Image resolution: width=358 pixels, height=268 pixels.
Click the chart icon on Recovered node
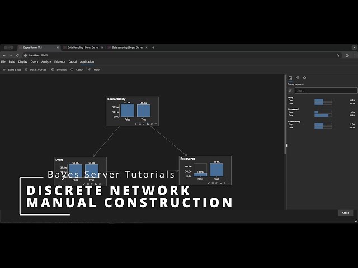coord(220,183)
